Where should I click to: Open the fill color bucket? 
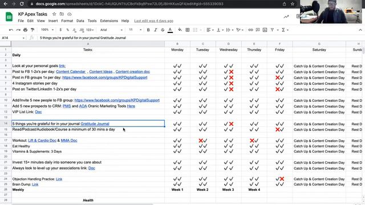point(180,30)
